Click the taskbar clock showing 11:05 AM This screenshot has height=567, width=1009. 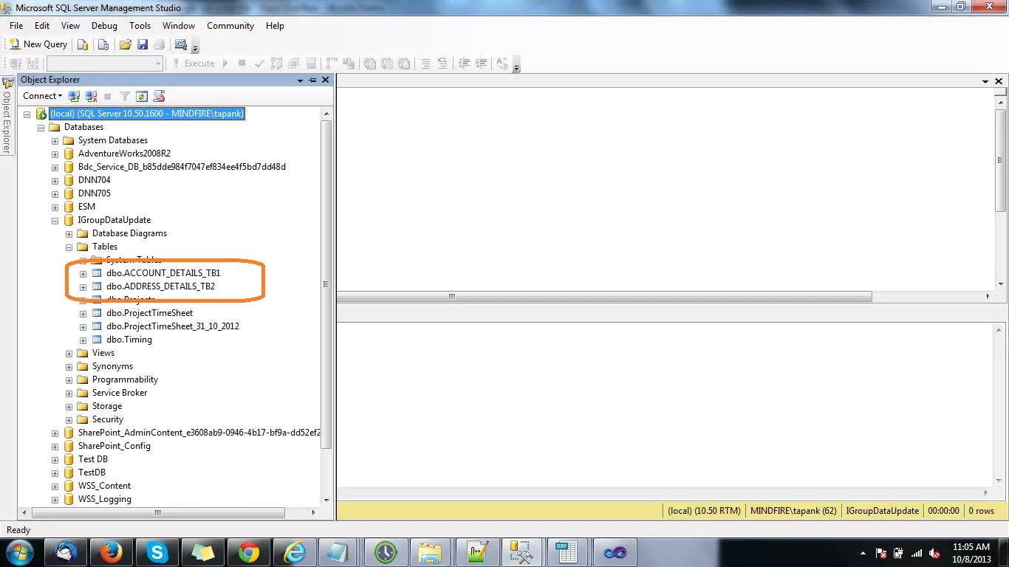971,553
